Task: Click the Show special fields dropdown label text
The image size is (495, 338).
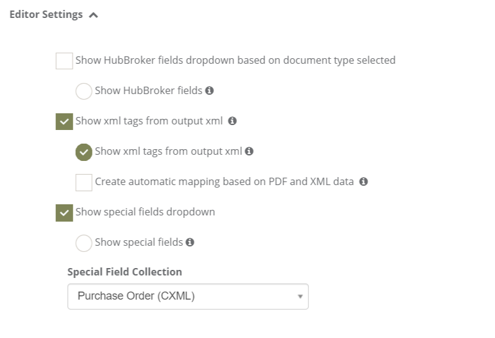Action: coord(145,212)
